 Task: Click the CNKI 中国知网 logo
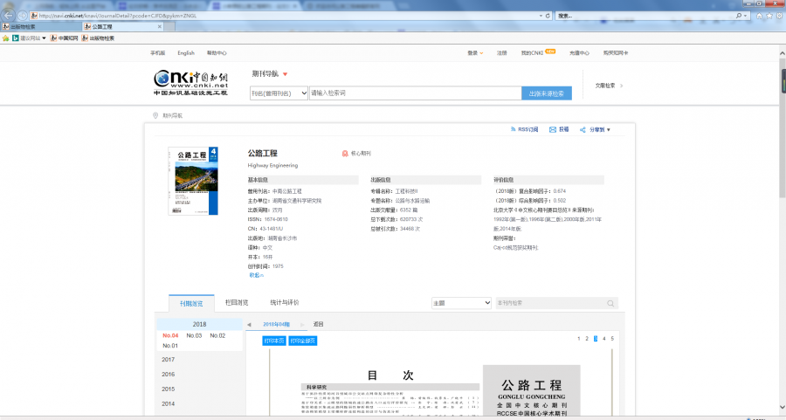(190, 81)
